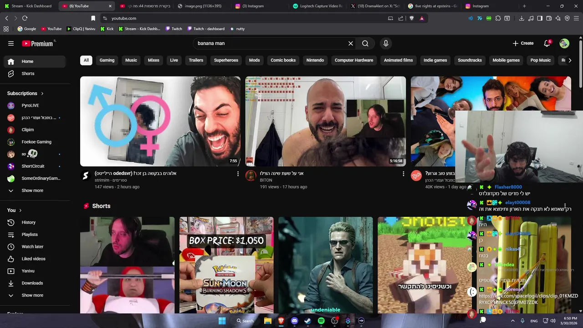Expand Subscriptions section chevron
Screen dimensions: 583x328
pos(42,93)
